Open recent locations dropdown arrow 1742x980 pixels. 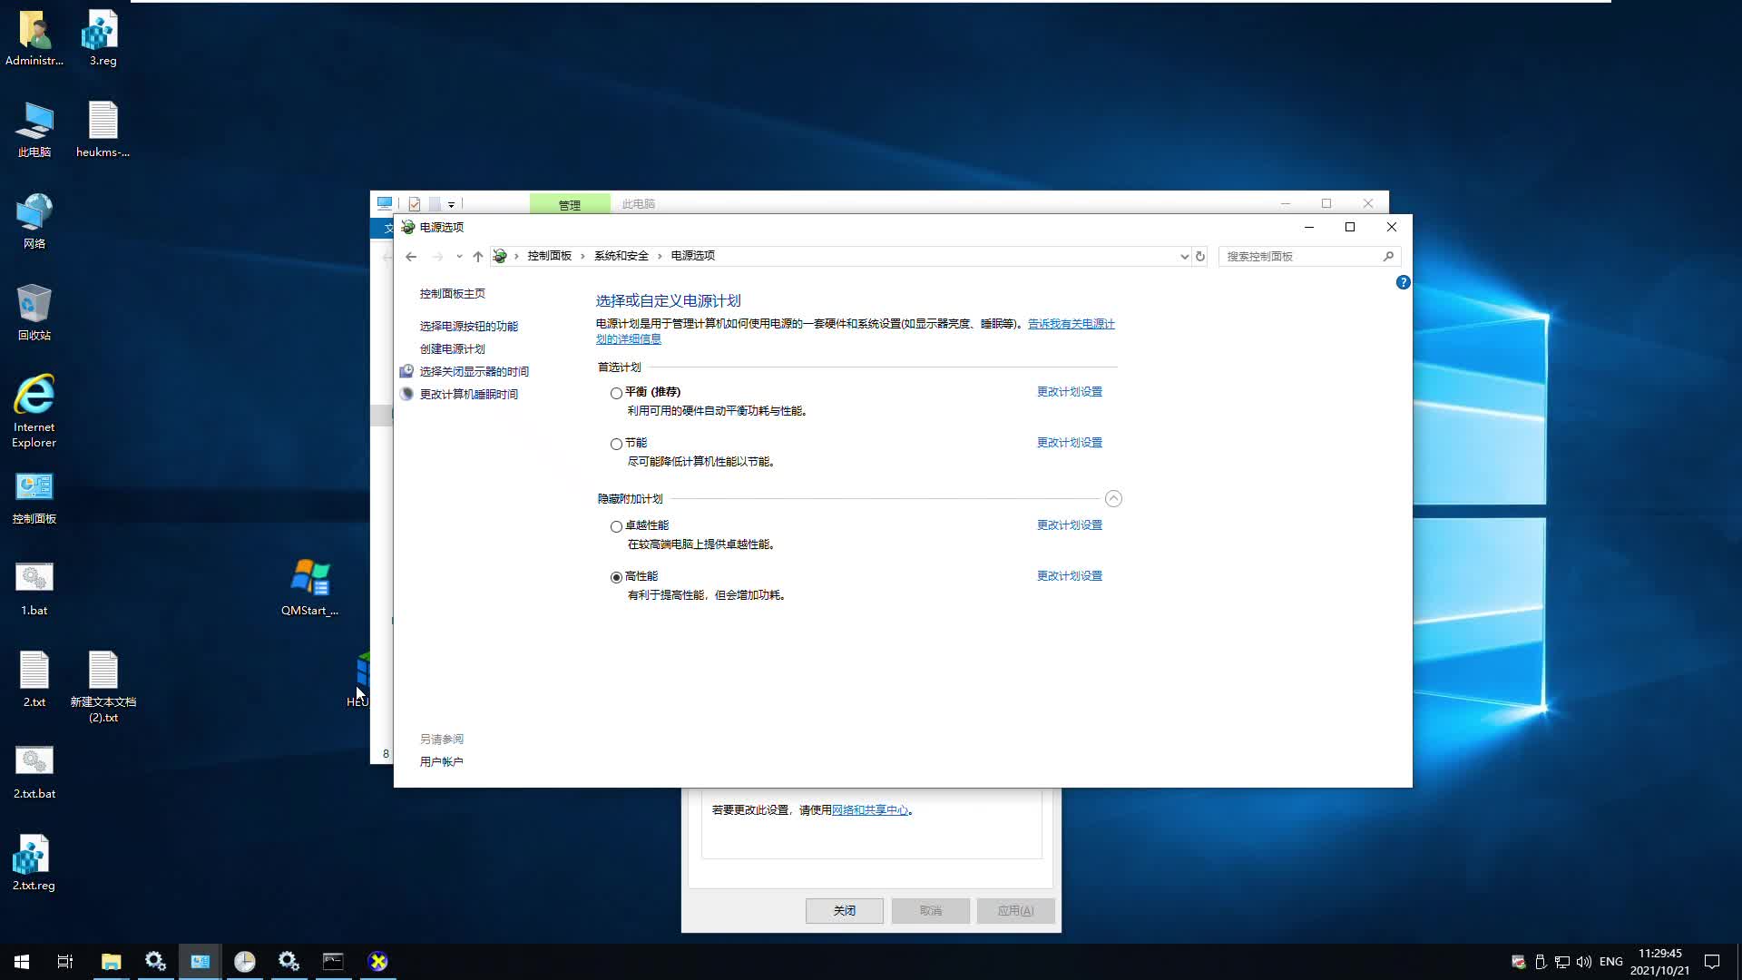(459, 257)
